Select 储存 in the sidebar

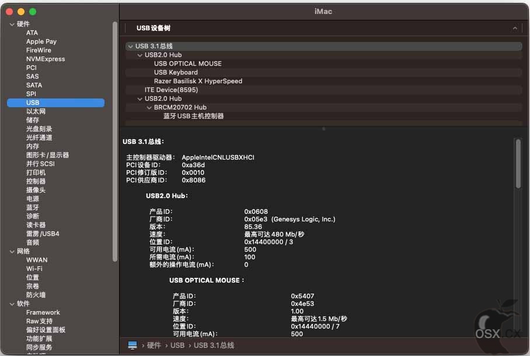point(33,120)
